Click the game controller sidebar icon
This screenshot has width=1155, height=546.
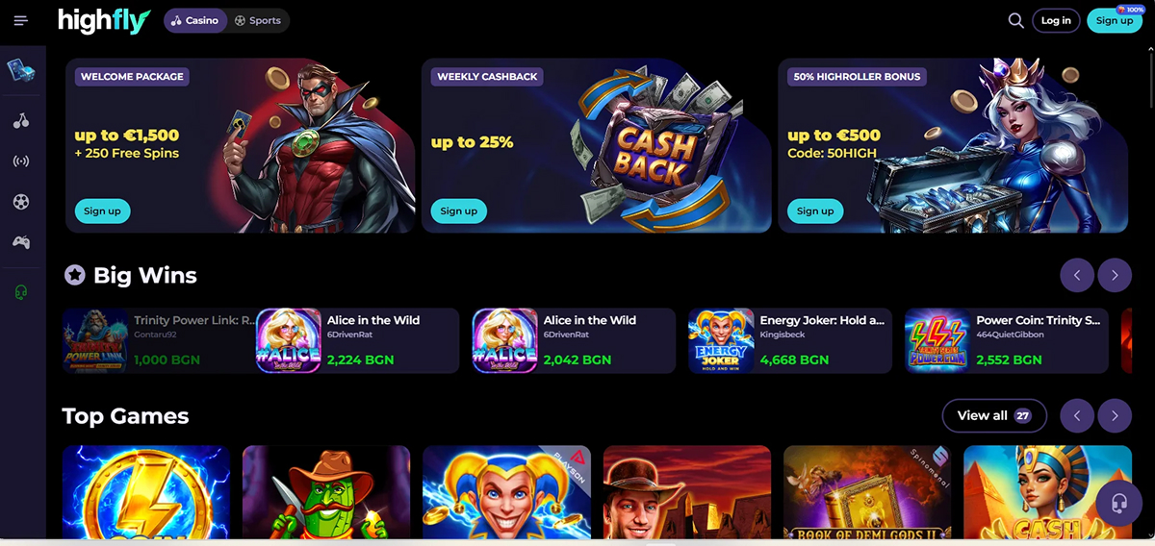pos(21,242)
